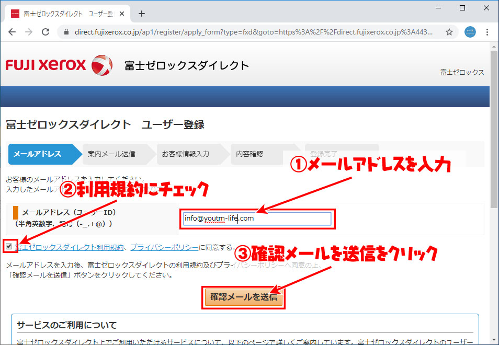Select the 案内メール送信 step

[x=118, y=154]
